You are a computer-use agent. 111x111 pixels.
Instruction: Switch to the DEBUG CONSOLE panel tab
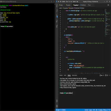74,75
